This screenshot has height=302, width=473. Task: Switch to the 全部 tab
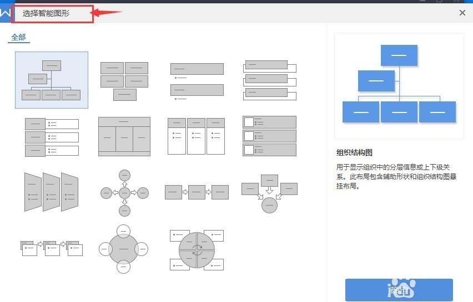18,37
